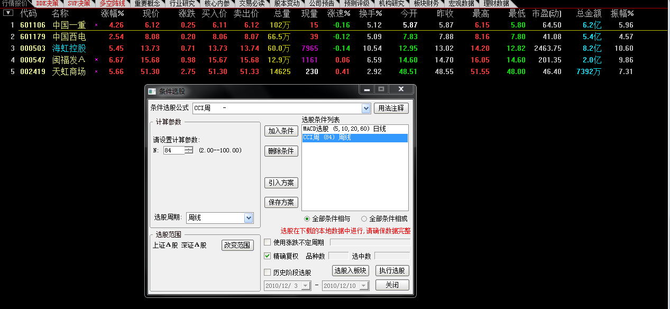Screen dimensions: 670x309
Task: Click the 删除条件 button
Action: [281, 151]
